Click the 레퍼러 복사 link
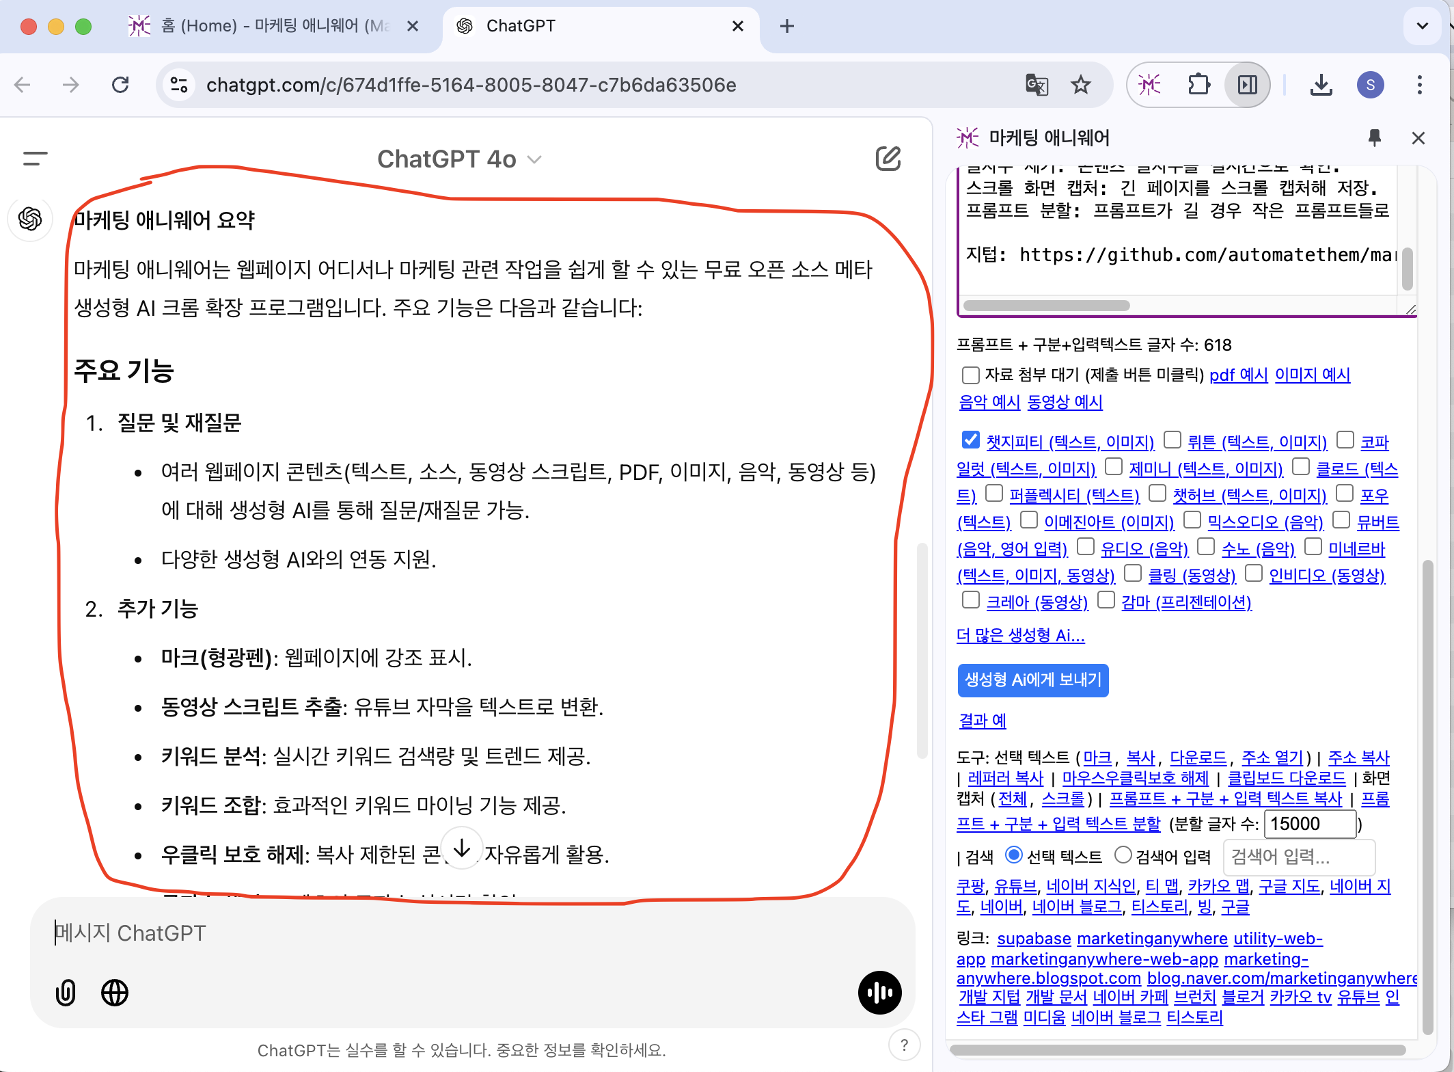 tap(1006, 778)
